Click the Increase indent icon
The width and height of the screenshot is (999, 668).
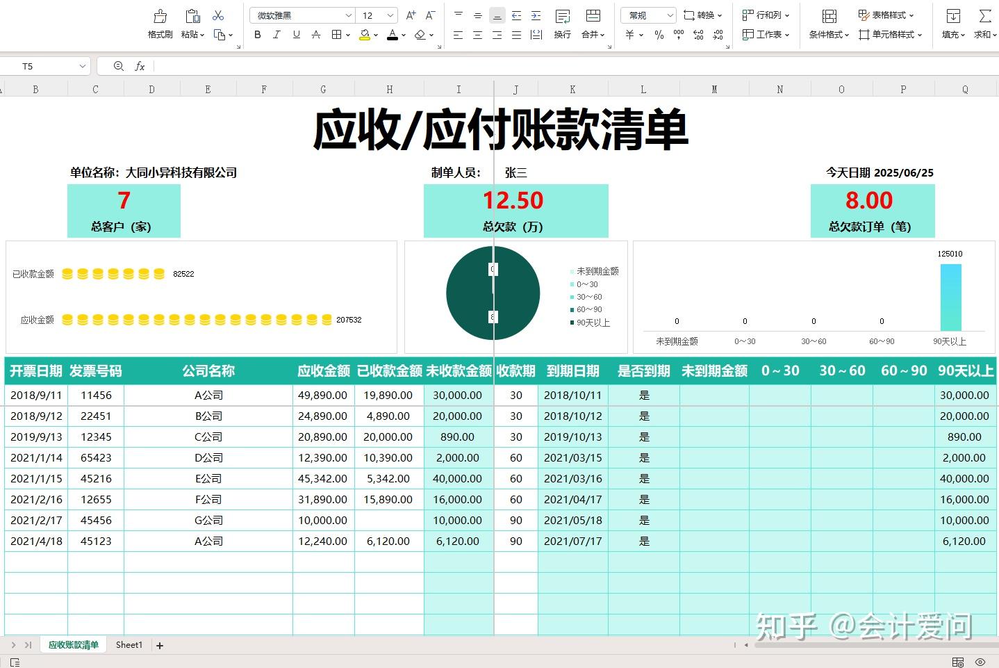coord(536,15)
